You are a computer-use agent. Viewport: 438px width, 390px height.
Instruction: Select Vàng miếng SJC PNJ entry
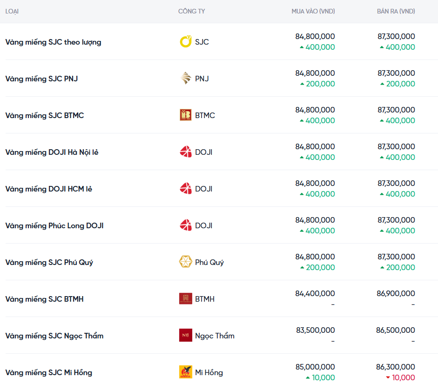[x=41, y=79]
